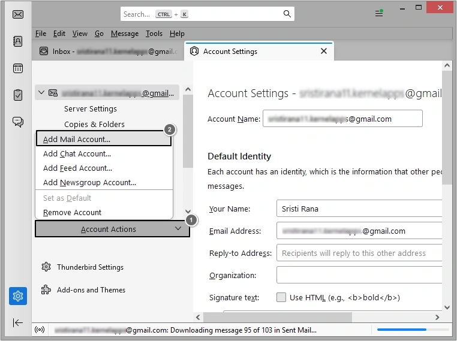Open the Tools menu
Screen dimensions: 457x341
[154, 34]
